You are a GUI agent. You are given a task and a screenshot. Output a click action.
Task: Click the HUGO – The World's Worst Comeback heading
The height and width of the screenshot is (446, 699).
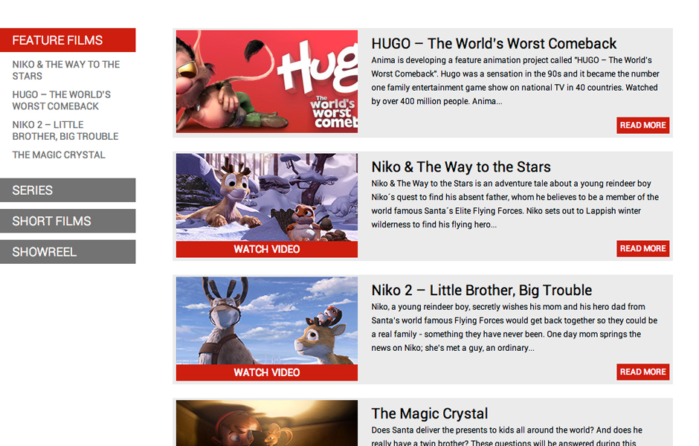[x=494, y=44]
